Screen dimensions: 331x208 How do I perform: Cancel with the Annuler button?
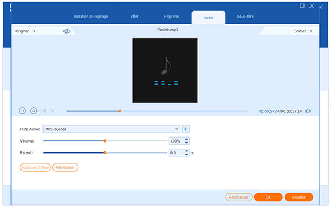coord(298,197)
